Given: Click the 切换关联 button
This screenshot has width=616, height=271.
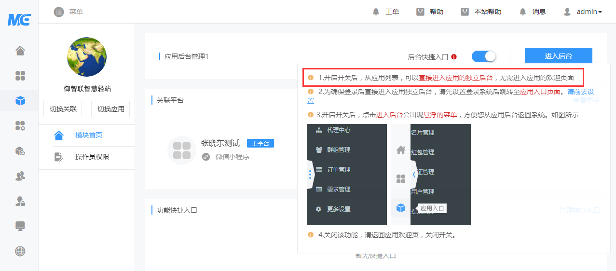Looking at the screenshot, I should tap(63, 109).
